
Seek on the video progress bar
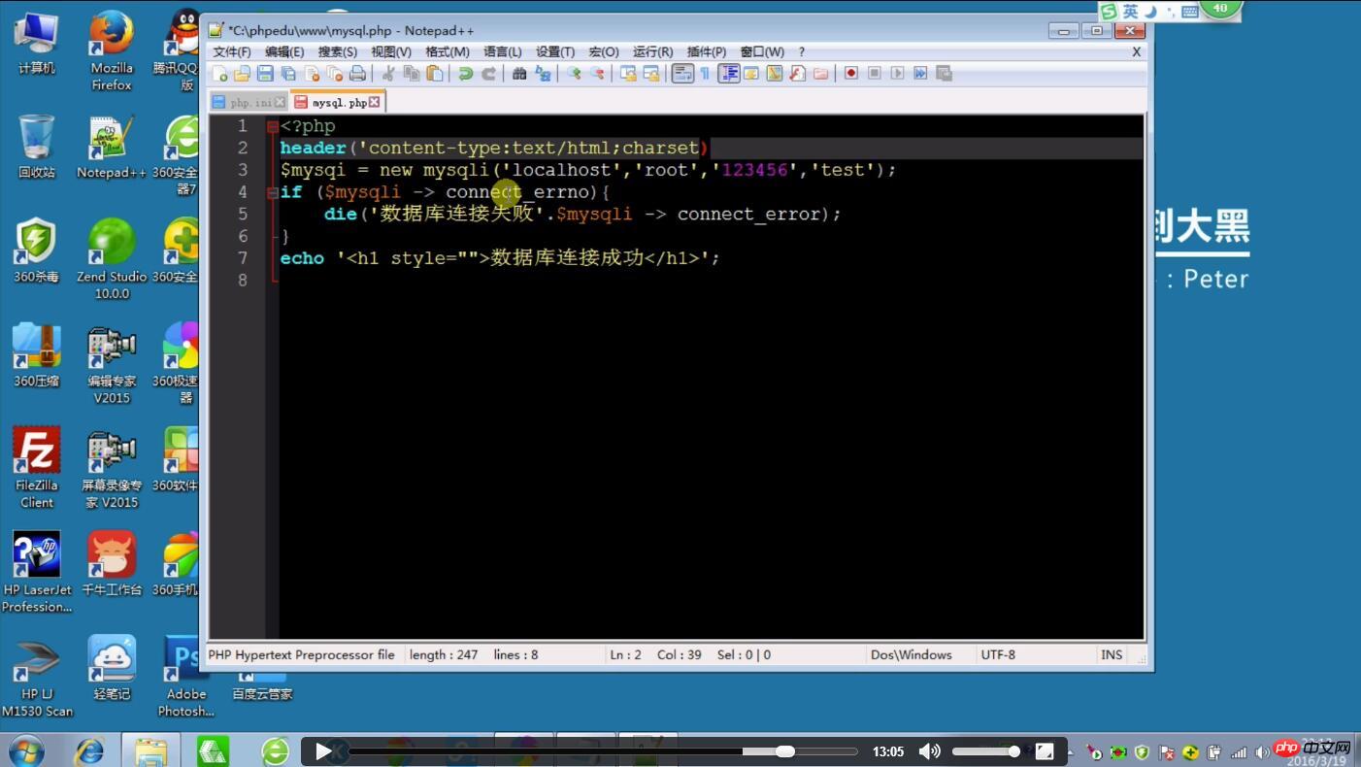tap(603, 751)
